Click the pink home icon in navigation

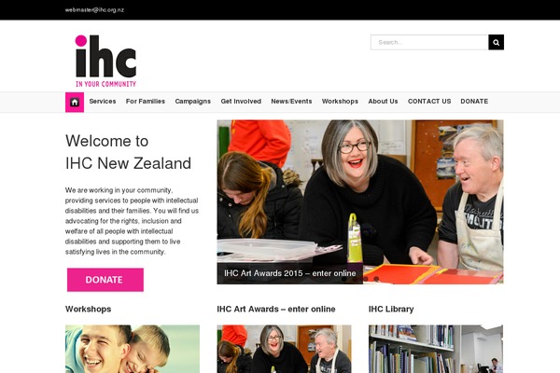(x=75, y=102)
